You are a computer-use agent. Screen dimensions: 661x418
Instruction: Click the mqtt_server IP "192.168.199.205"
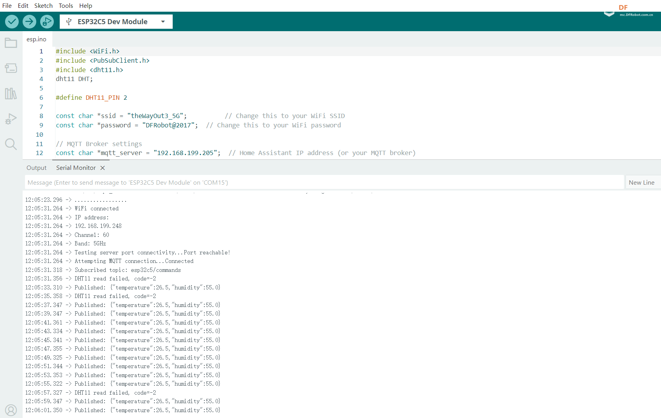[185, 153]
